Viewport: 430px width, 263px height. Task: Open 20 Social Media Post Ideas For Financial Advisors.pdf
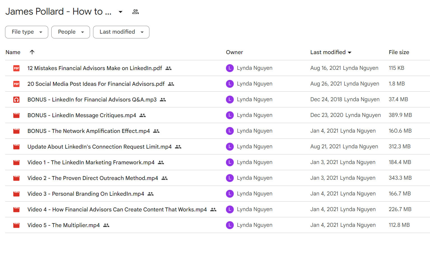tap(96, 84)
